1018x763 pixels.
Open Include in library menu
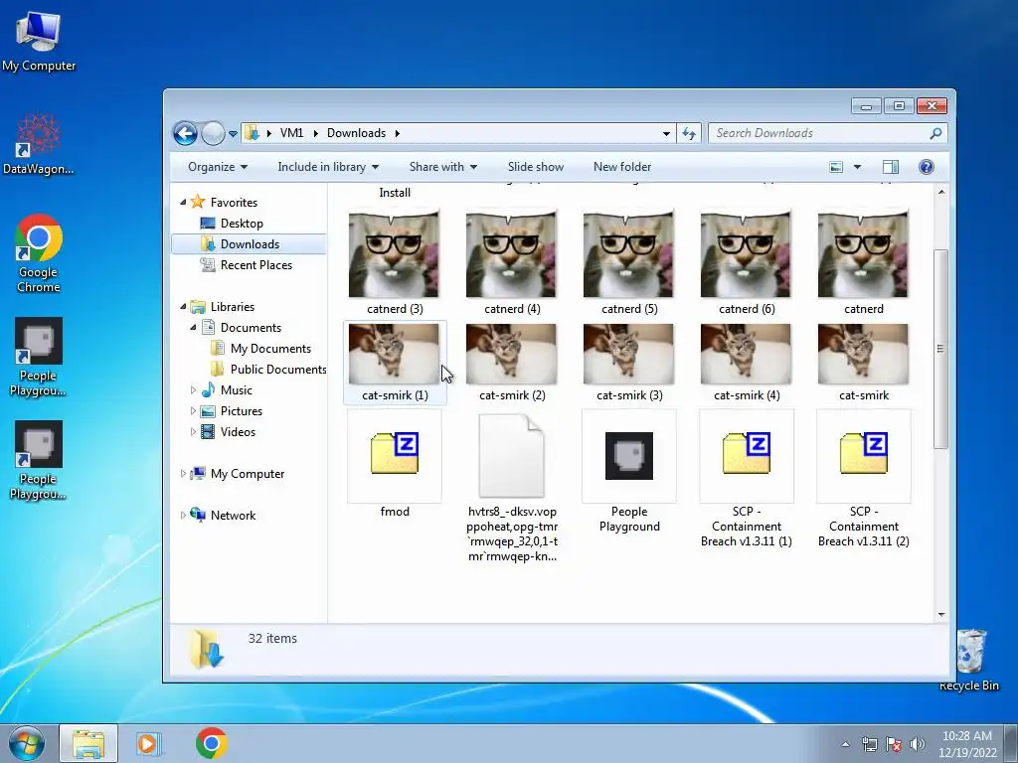(328, 167)
